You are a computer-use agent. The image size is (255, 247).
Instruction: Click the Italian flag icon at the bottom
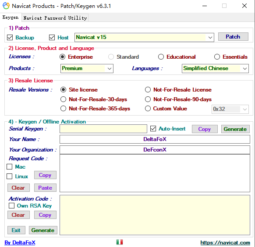pyautogui.click(x=120, y=242)
